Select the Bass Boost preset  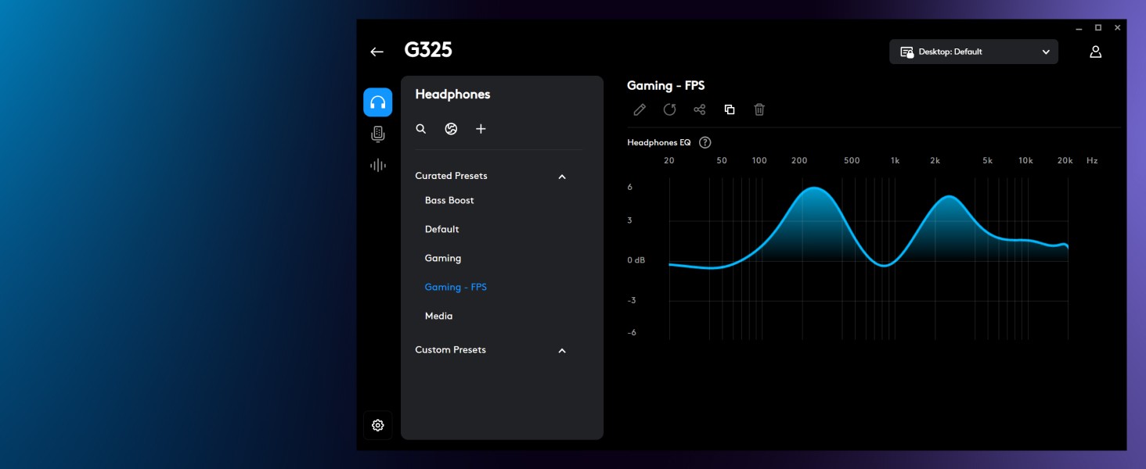pos(449,200)
